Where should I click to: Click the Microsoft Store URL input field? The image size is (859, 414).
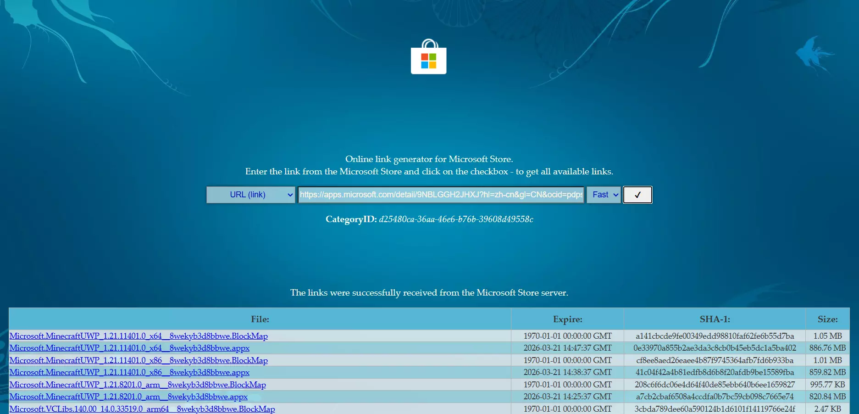click(x=441, y=195)
